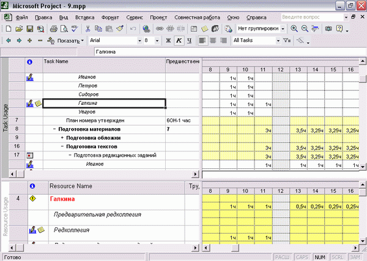Click the Open folder icon
The height and width of the screenshot is (261, 367).
tap(19, 29)
